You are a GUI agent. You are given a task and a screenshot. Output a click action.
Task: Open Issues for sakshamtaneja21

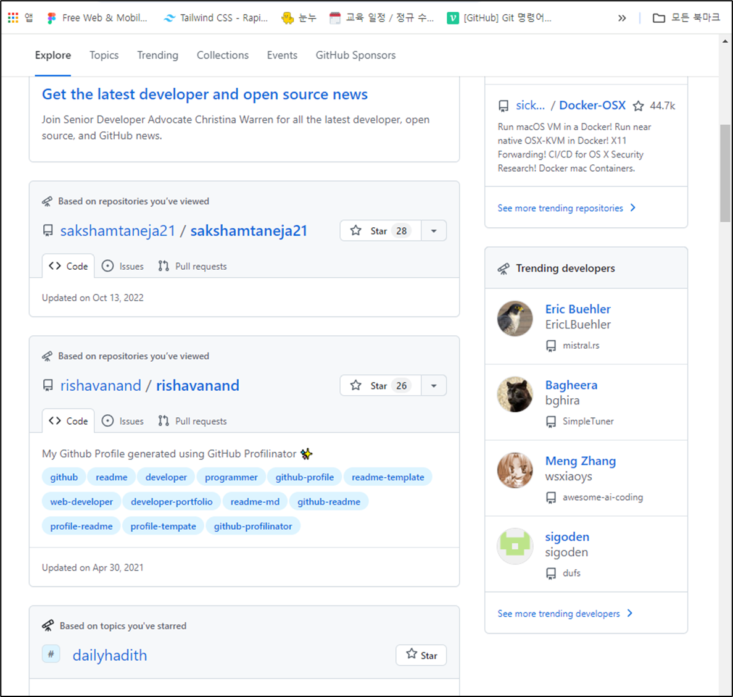[x=123, y=266]
